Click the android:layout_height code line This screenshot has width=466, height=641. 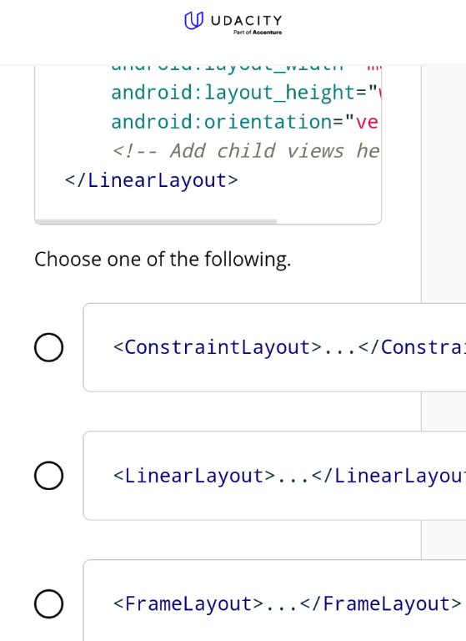246,93
